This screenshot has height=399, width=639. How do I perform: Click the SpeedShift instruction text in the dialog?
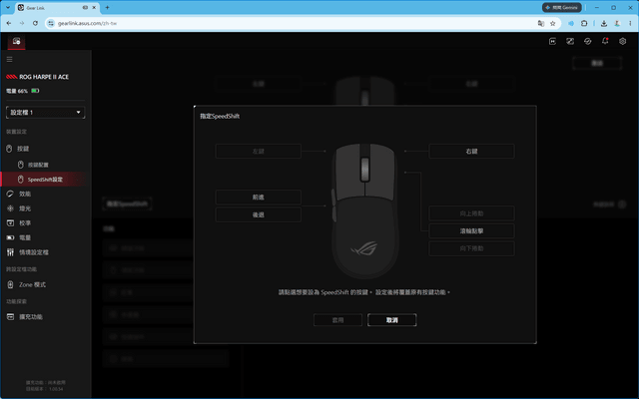364,292
